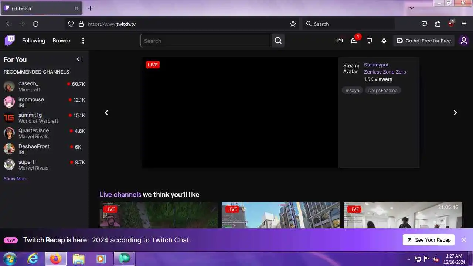Click Go Ad-Free for Free button

423,41
